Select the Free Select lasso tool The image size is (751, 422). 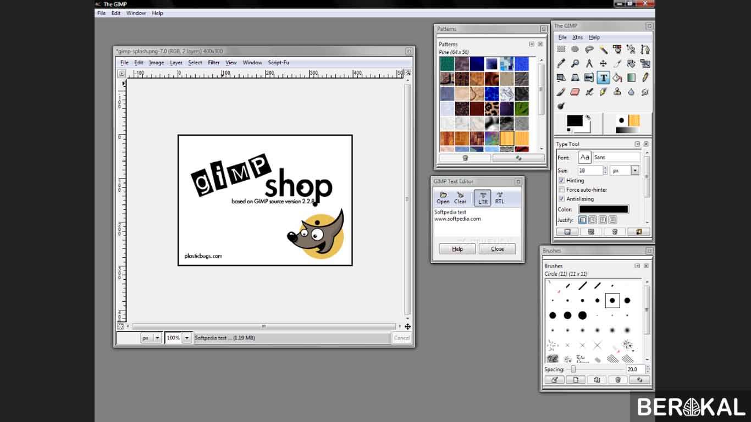click(x=589, y=49)
